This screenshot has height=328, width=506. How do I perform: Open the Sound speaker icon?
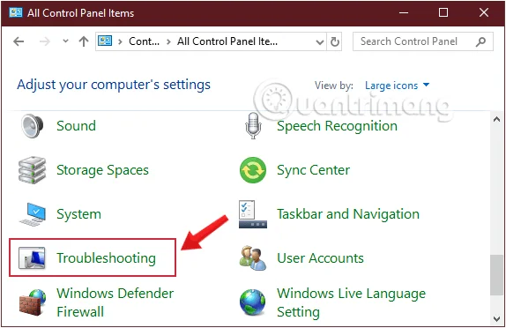click(32, 126)
